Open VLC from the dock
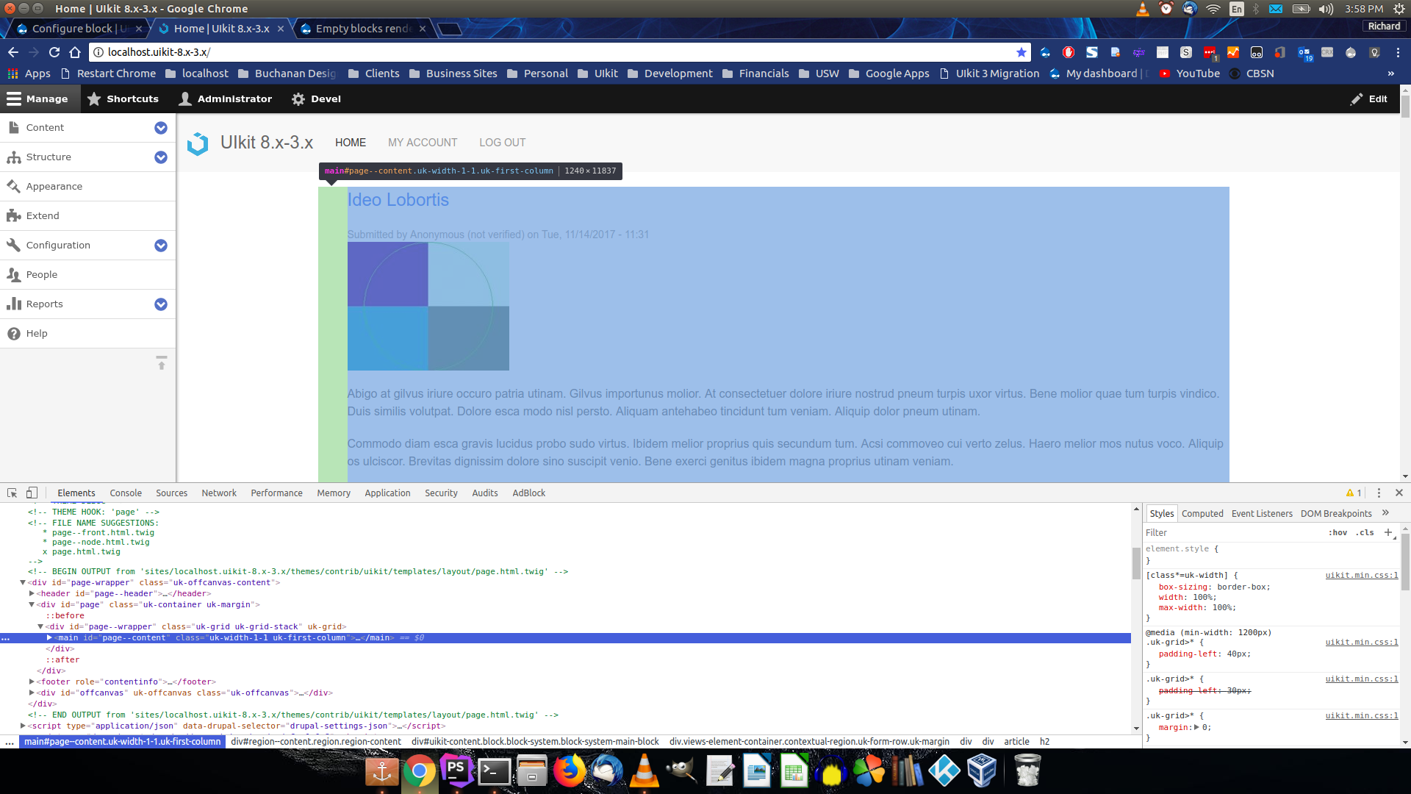The height and width of the screenshot is (794, 1411). [644, 770]
